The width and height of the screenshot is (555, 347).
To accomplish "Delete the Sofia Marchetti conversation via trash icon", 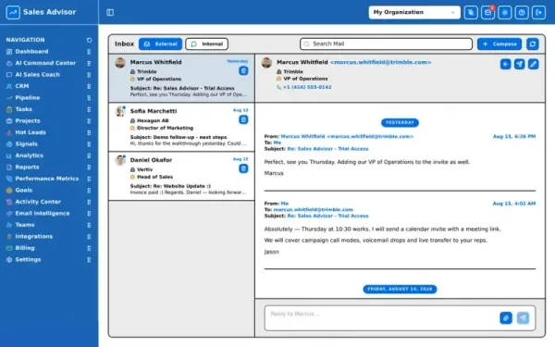I will pos(243,119).
